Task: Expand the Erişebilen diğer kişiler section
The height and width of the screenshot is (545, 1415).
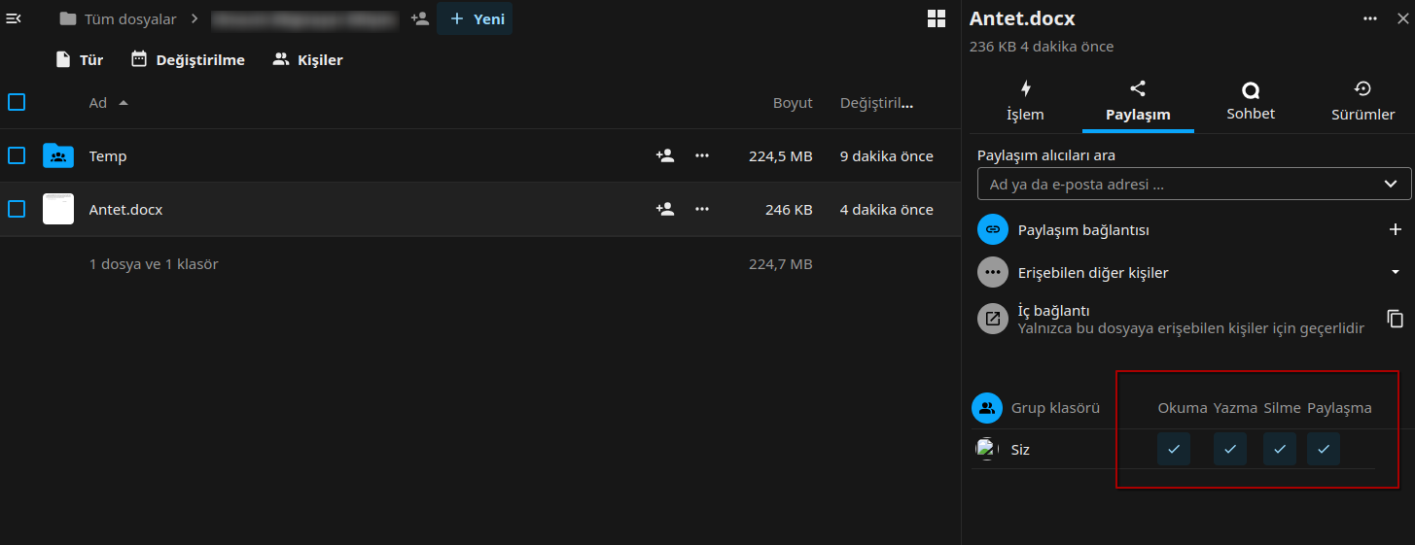Action: click(x=1395, y=273)
